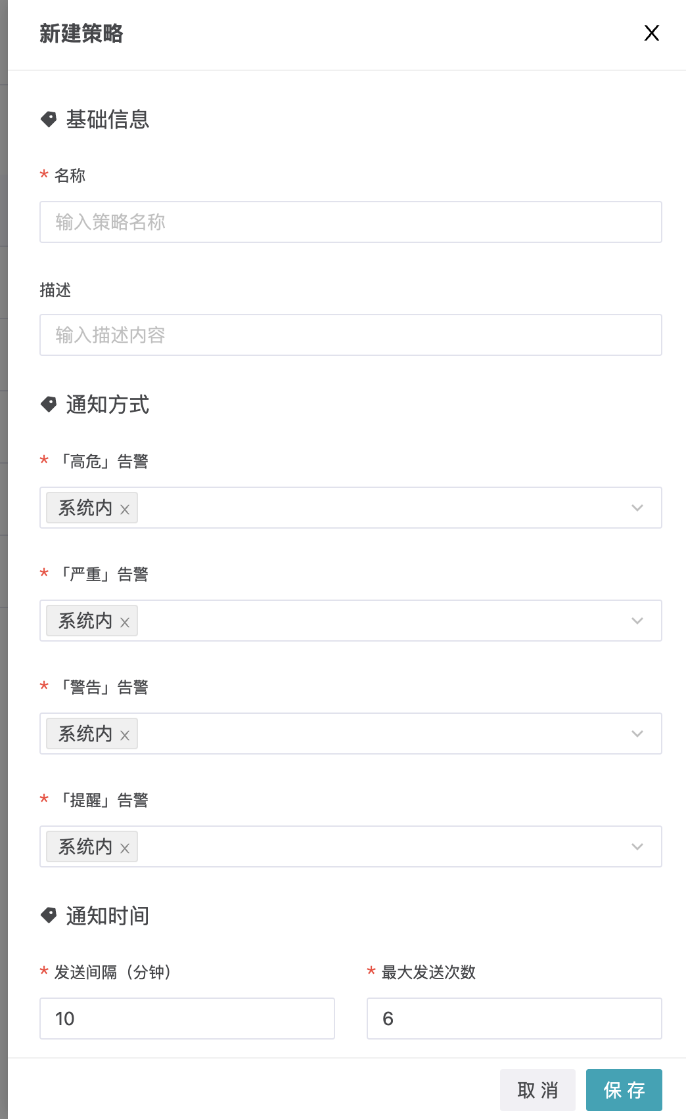
Task: Click the tag icon beside 通知方式
Action: [x=49, y=404]
